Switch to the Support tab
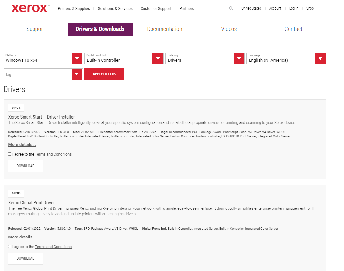The height and width of the screenshot is (271, 344). pyautogui.click(x=35, y=29)
